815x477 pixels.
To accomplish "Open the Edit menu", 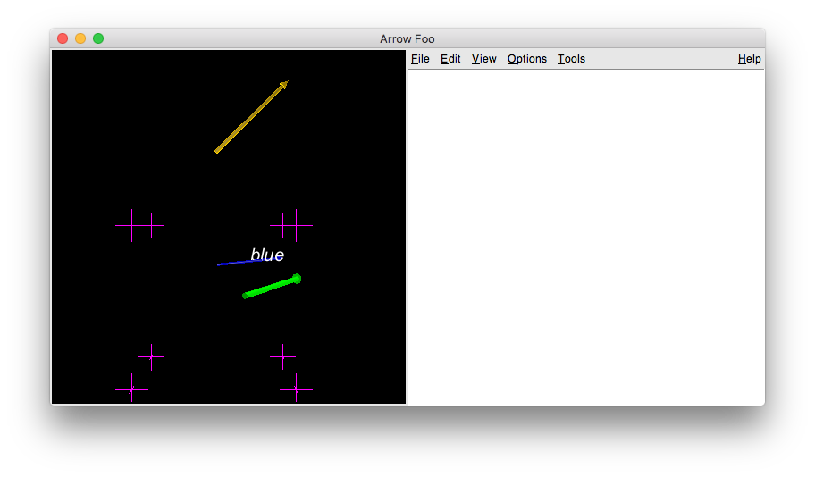I will pyautogui.click(x=450, y=59).
